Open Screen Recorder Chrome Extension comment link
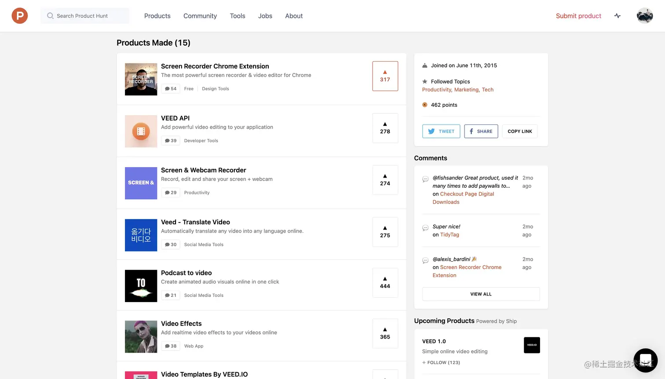This screenshot has height=379, width=665. point(467,271)
